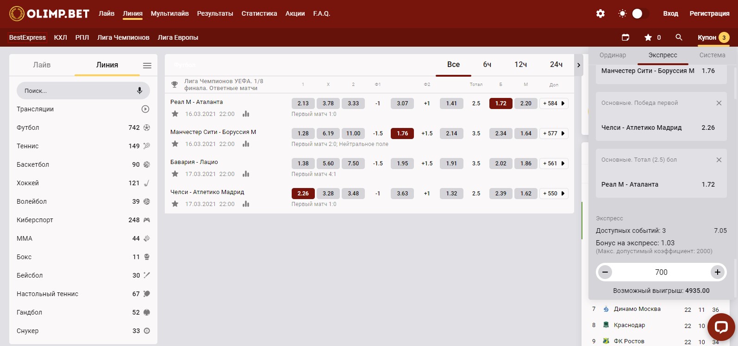Remove Челси - Атлетико Мадрид bet from coupon
Viewport: 738px width, 346px height.
pyautogui.click(x=719, y=103)
